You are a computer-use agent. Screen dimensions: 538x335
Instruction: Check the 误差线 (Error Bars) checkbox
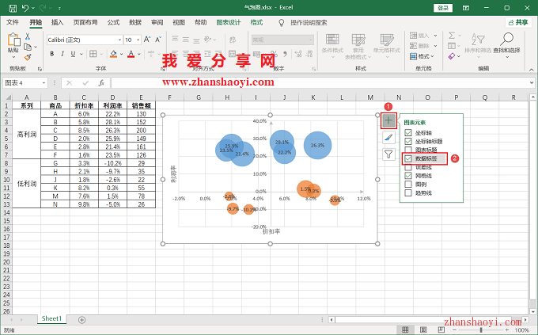[408, 167]
